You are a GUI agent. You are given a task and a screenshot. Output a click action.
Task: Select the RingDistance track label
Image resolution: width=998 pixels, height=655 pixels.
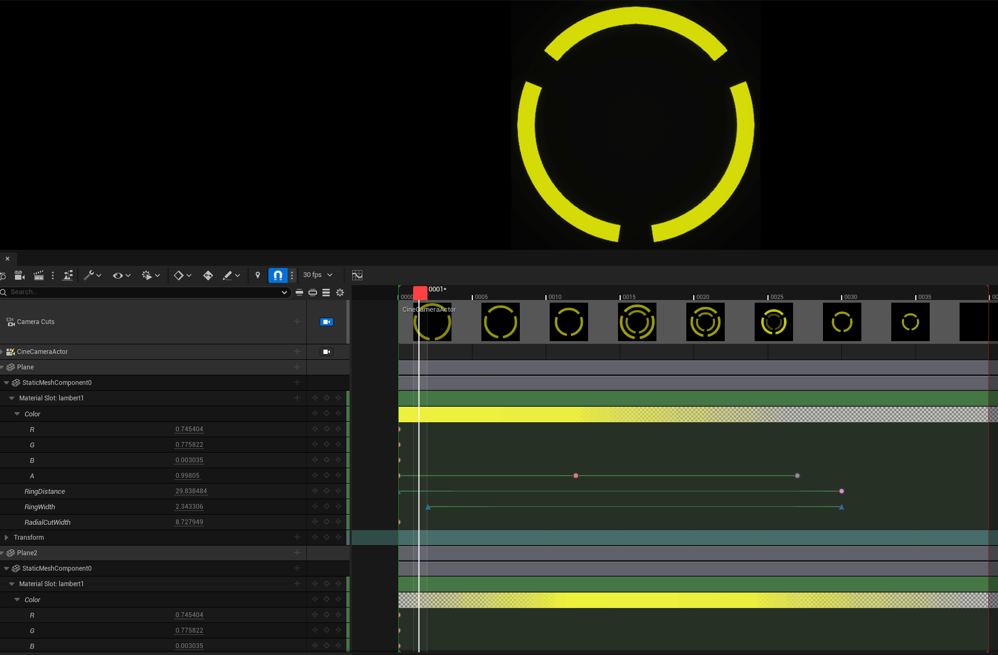(45, 492)
